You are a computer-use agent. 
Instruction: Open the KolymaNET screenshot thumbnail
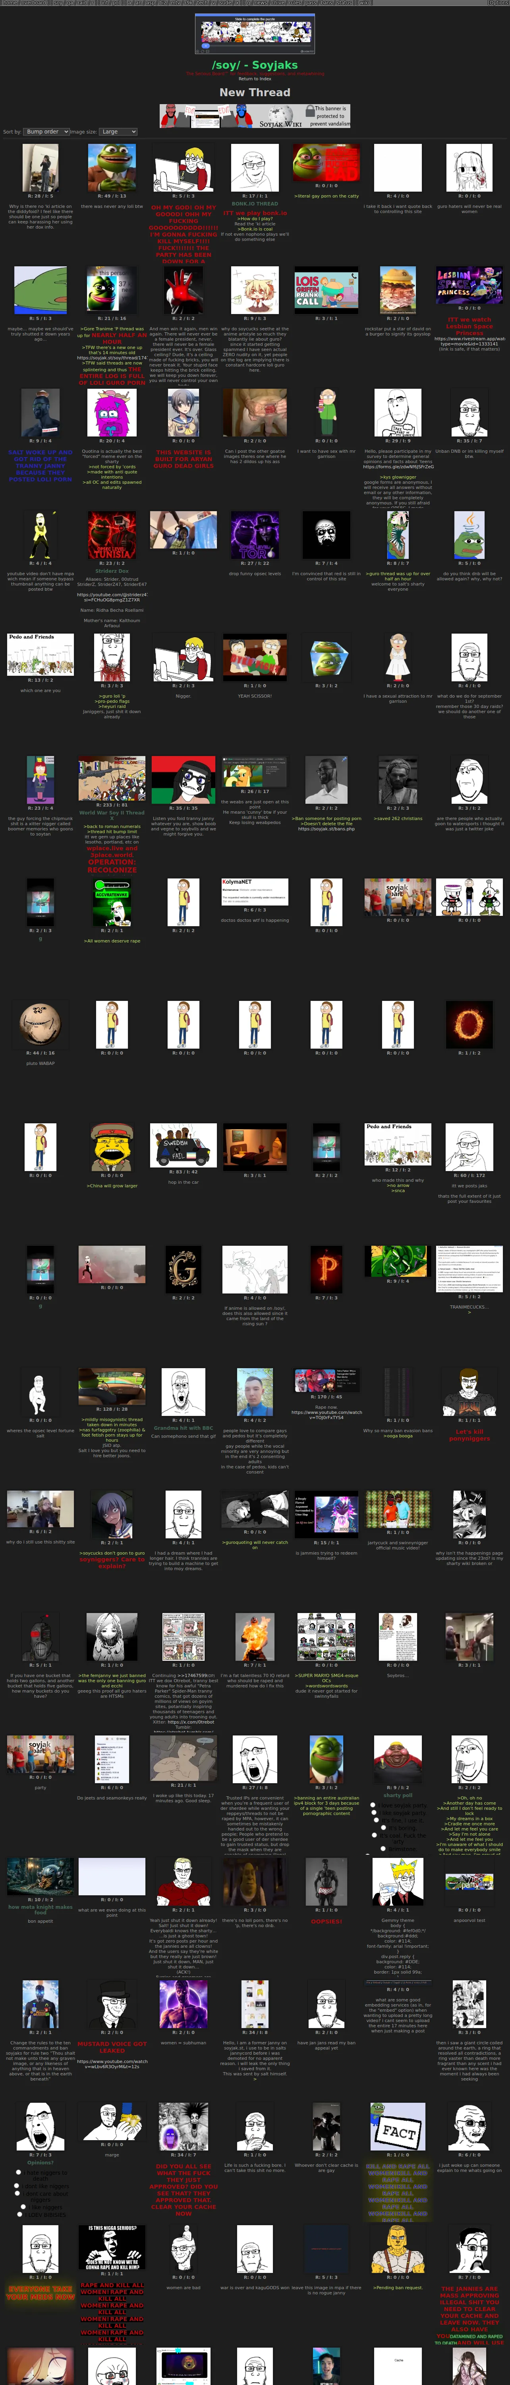(x=255, y=892)
